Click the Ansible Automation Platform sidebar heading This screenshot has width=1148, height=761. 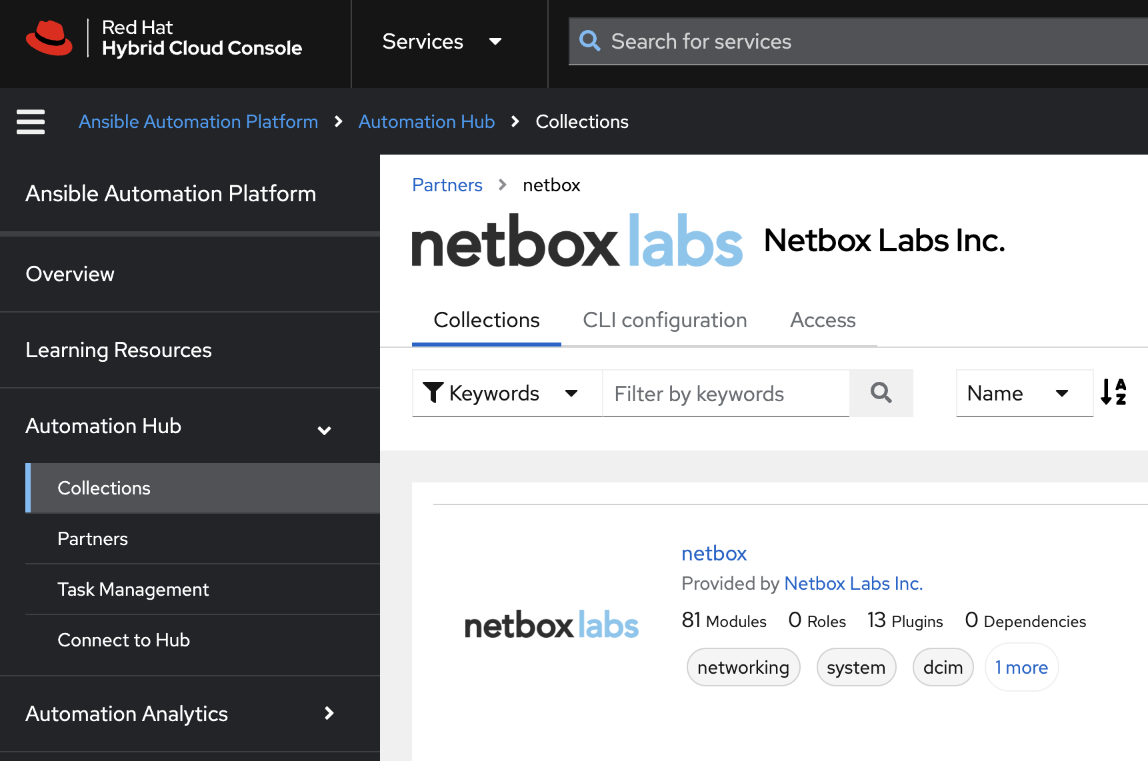point(171,193)
